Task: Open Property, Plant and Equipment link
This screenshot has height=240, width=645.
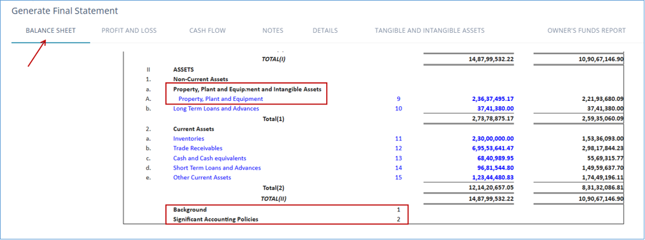Action: click(x=220, y=99)
